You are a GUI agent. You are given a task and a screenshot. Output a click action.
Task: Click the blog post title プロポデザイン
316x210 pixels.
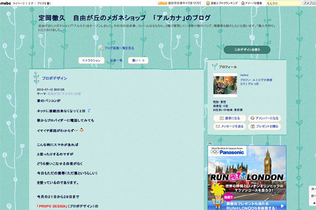(54, 78)
